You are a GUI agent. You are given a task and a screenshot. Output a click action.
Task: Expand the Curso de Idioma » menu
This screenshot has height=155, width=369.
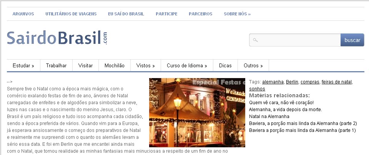point(187,65)
